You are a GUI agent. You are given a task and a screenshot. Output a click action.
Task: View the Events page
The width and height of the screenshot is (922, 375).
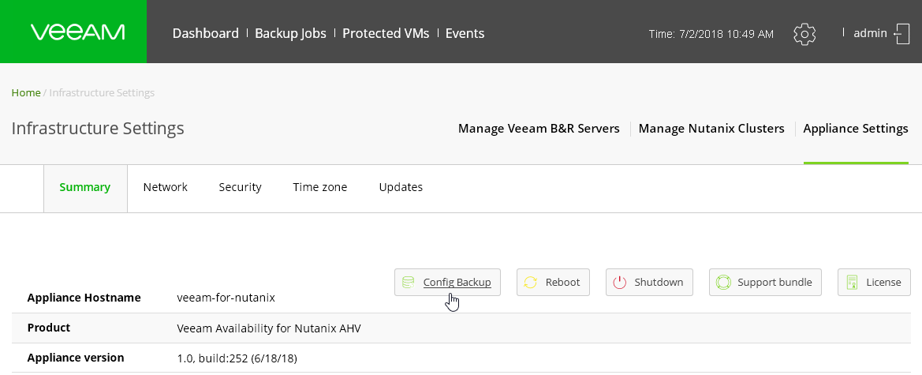pyautogui.click(x=465, y=34)
